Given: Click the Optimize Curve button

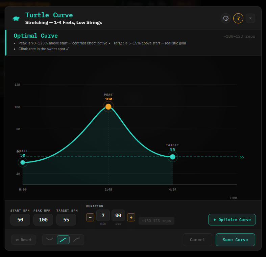Looking at the screenshot, I should [232, 220].
